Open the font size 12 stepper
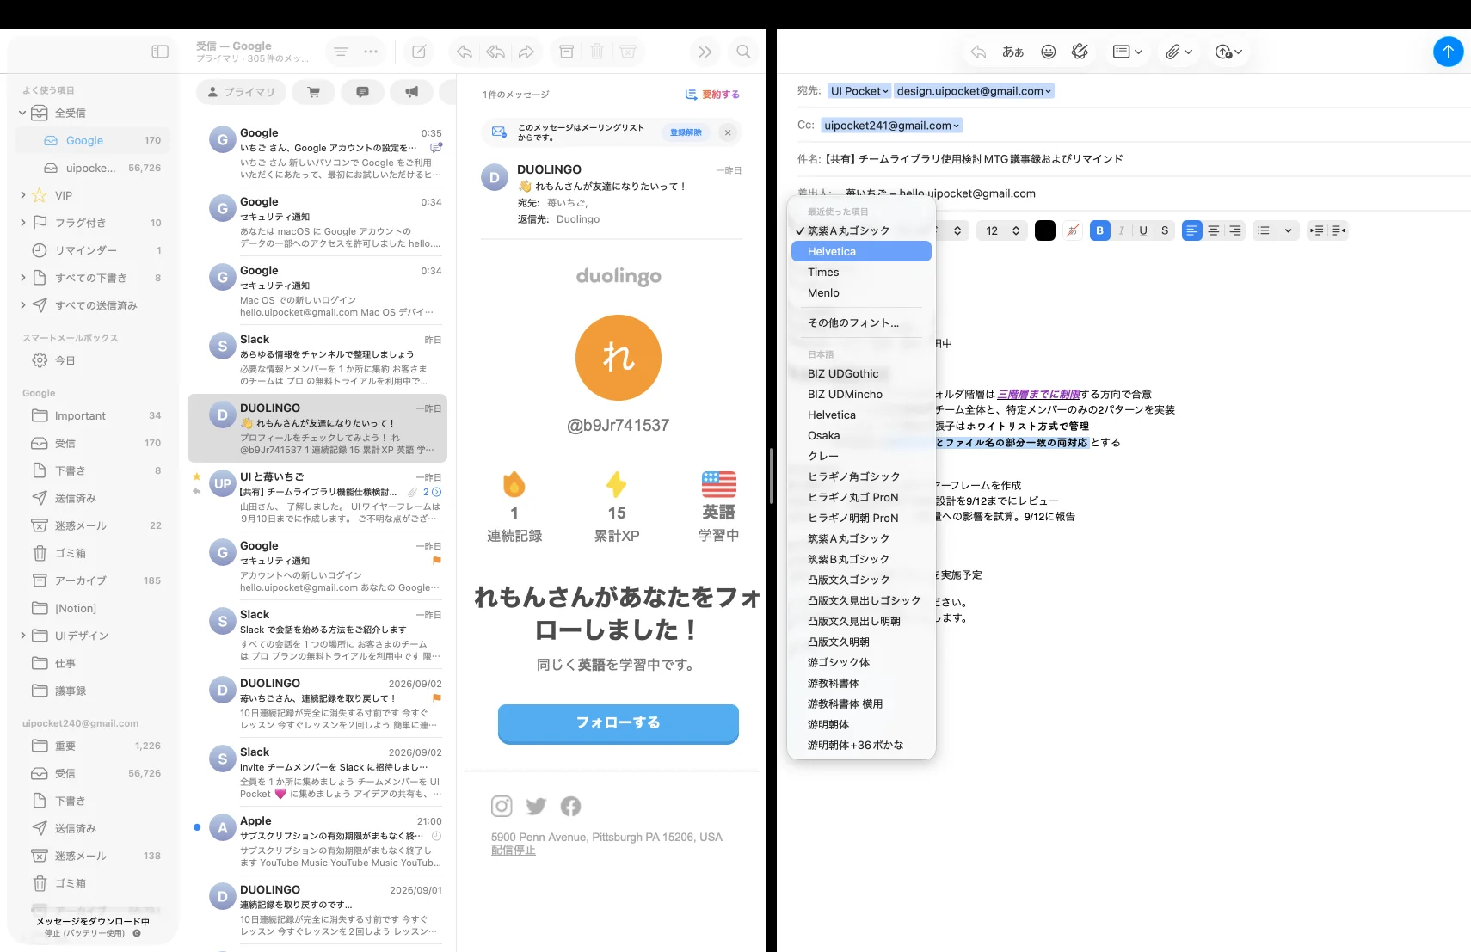The width and height of the screenshot is (1471, 952). pyautogui.click(x=1001, y=230)
